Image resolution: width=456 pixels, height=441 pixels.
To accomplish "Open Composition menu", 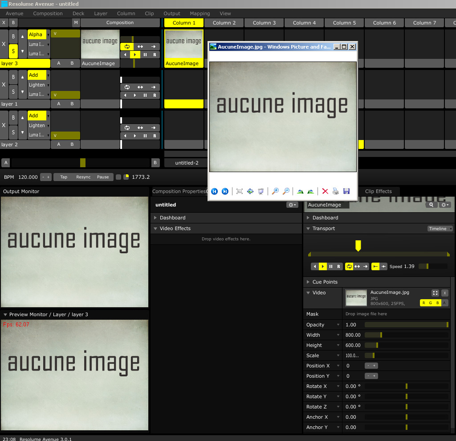I will 48,13.
